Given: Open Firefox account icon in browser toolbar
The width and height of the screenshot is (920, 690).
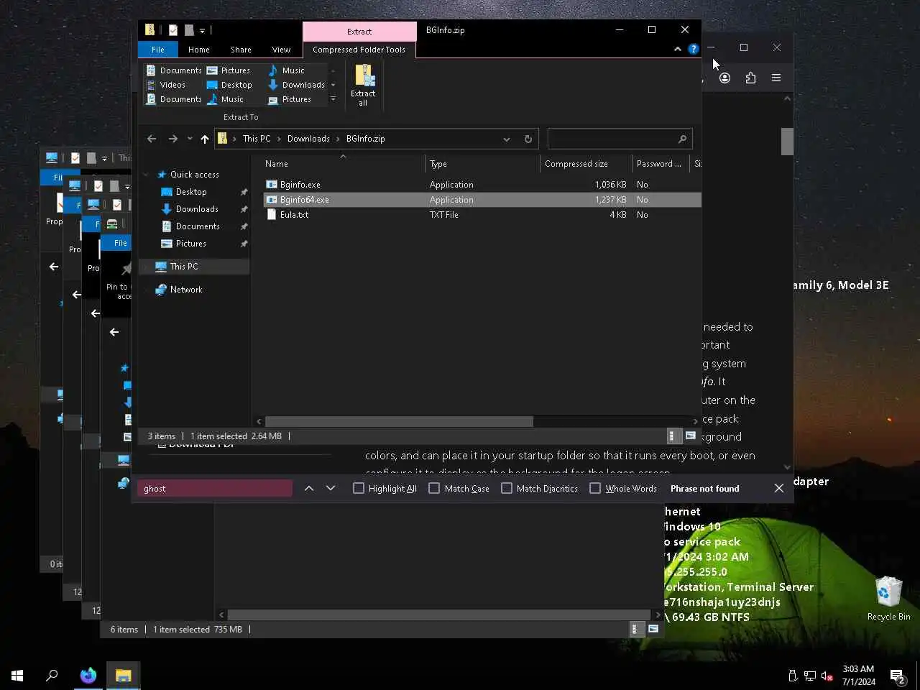Looking at the screenshot, I should pyautogui.click(x=724, y=78).
